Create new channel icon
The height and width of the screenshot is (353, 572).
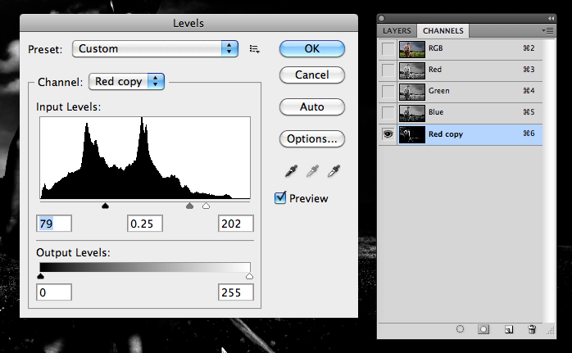(x=509, y=330)
